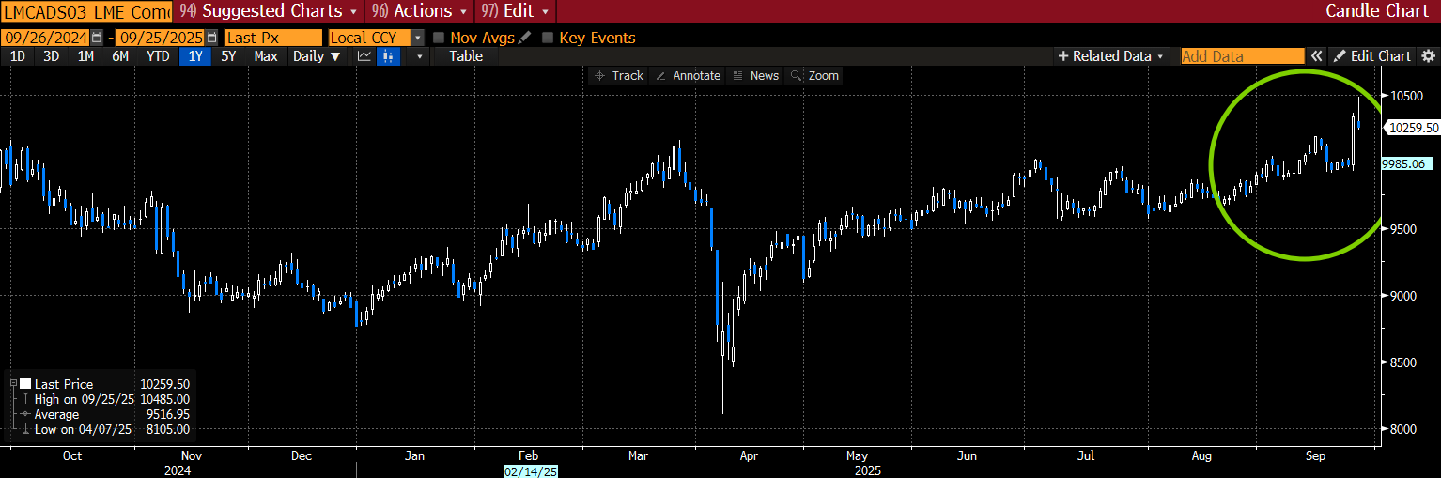Open the Related Data dropdown
The height and width of the screenshot is (478, 1441).
pos(1111,56)
